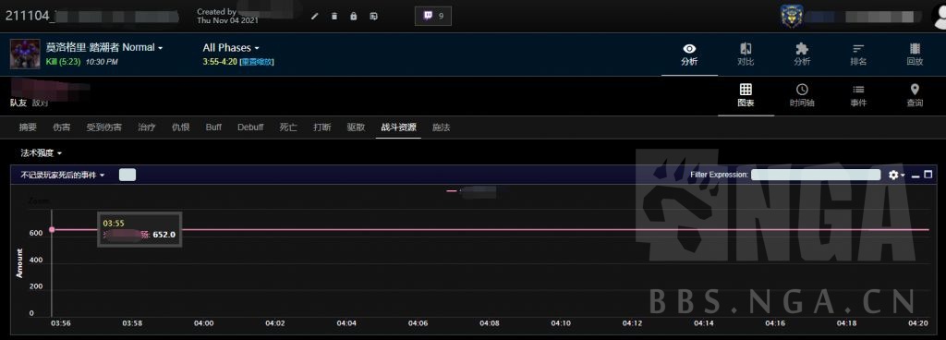Click the pink data point at 03:55
This screenshot has height=340, width=946.
coord(52,230)
